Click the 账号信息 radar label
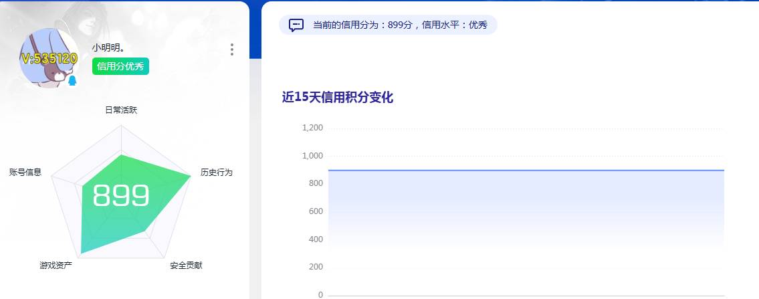The height and width of the screenshot is (299, 759). coord(25,172)
